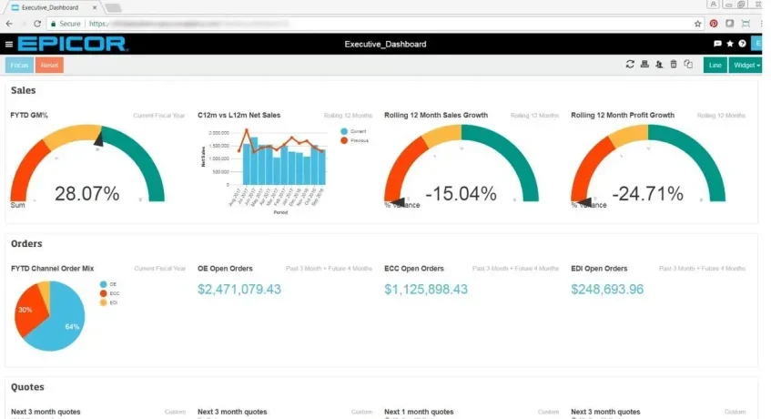This screenshot has height=419, width=771.
Task: Refresh the dashboard data
Action: [630, 65]
